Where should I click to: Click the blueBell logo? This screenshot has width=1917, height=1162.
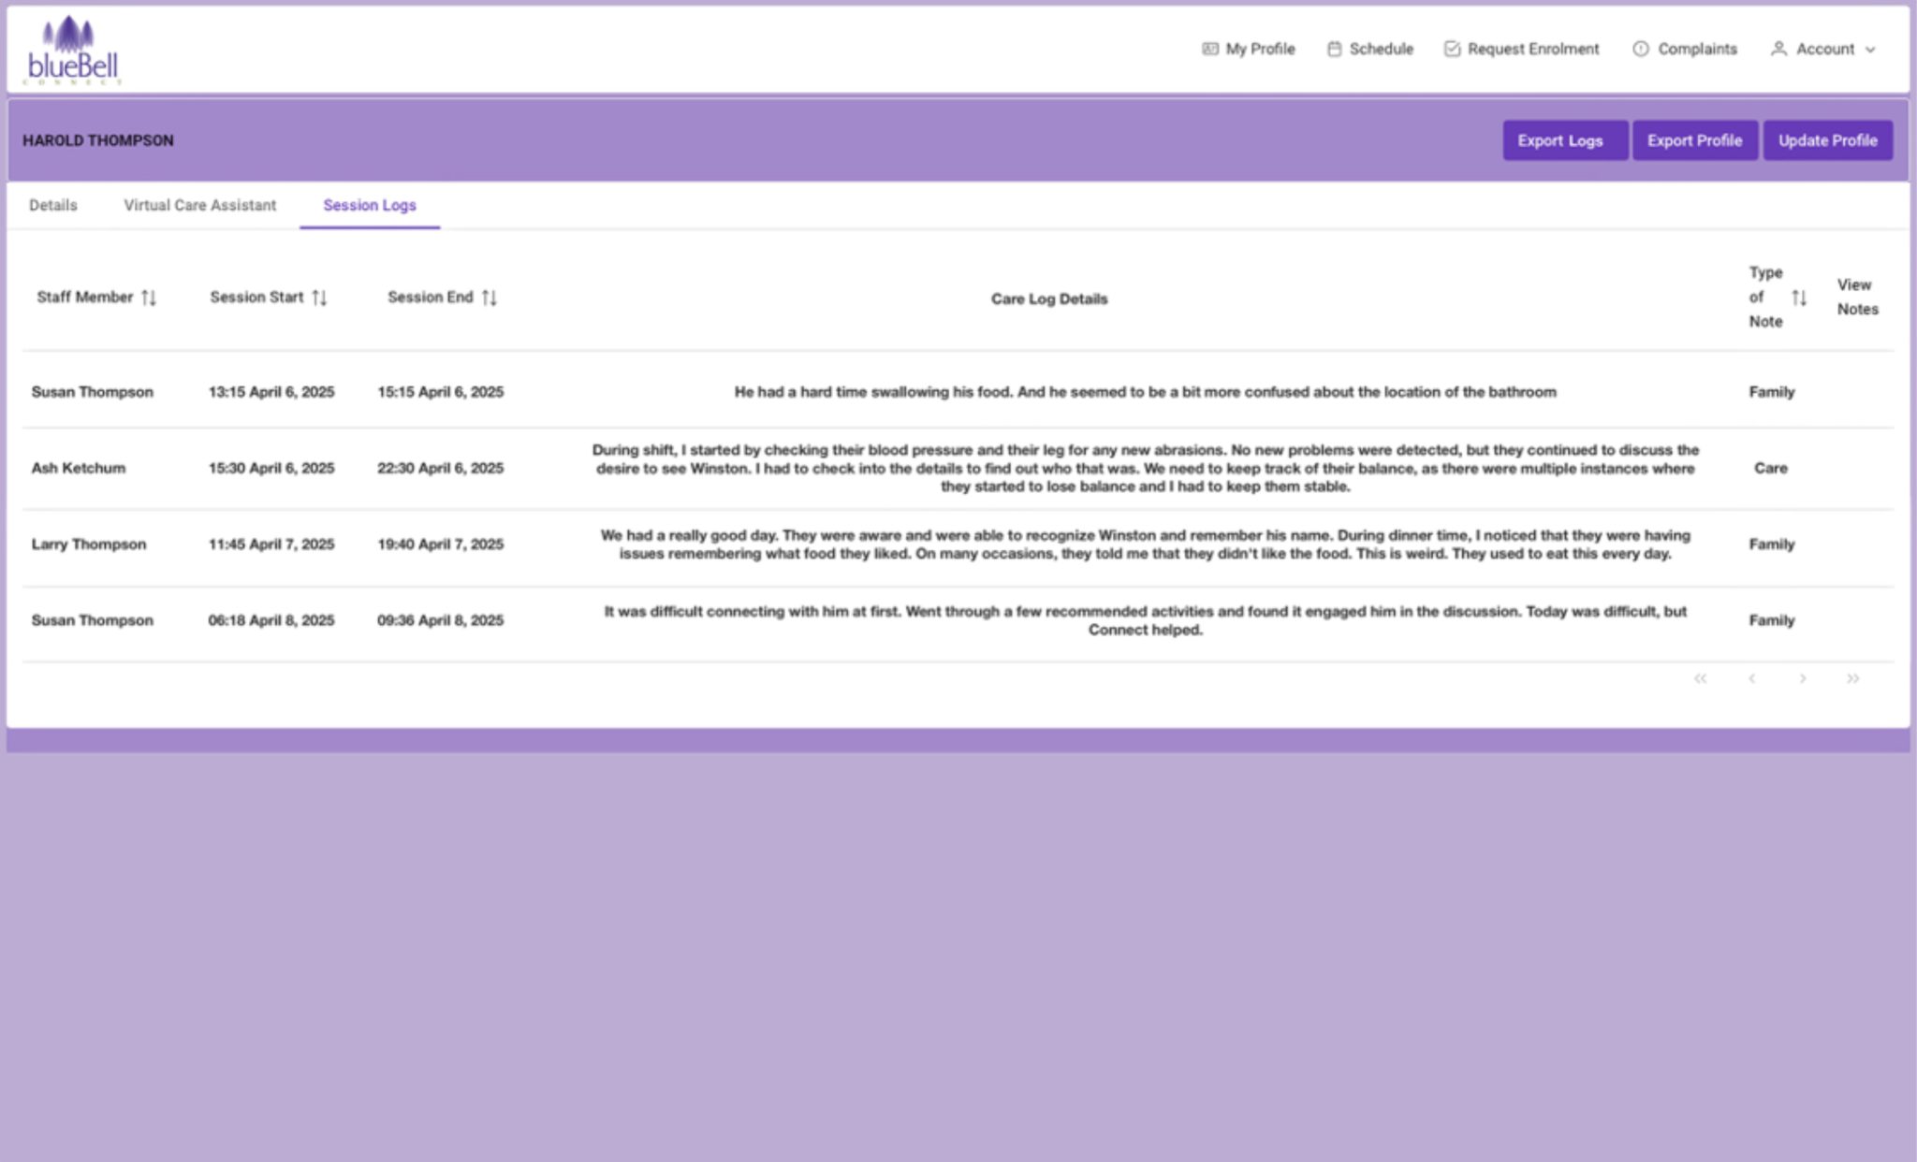pos(73,51)
